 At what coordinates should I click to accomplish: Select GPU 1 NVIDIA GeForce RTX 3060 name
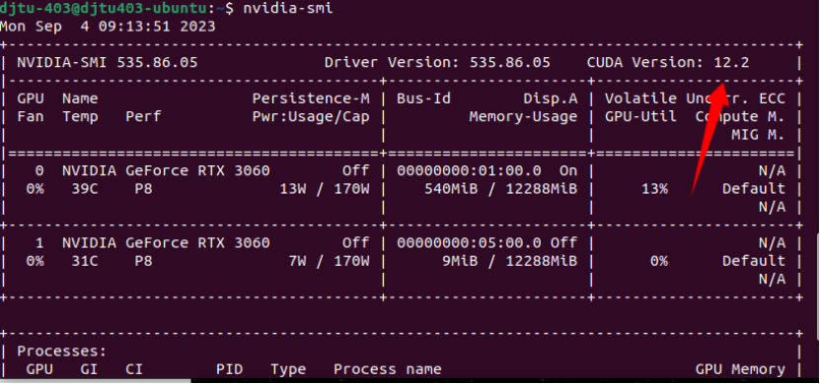click(166, 243)
